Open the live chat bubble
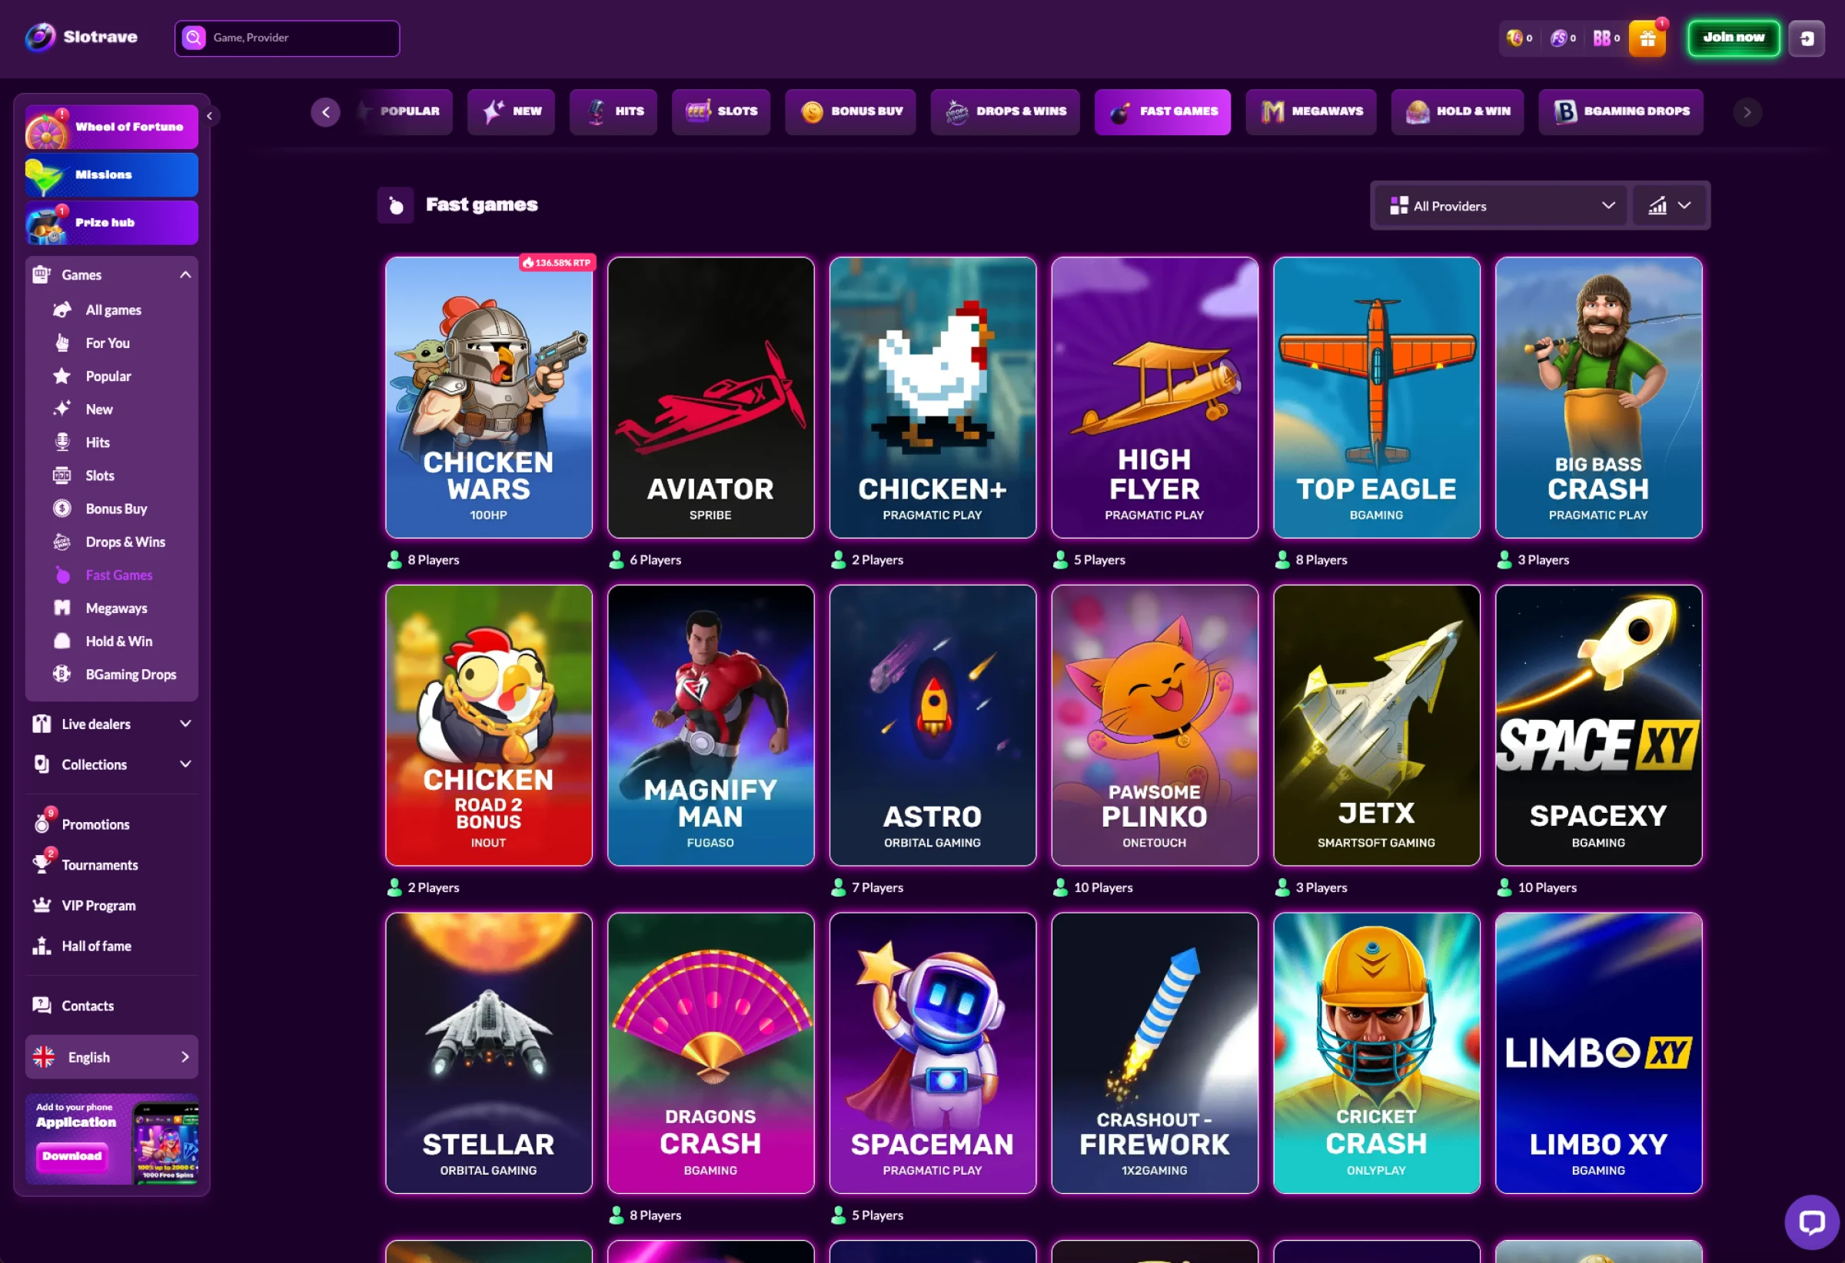Screen dimensions: 1845x1263 click(x=1811, y=1222)
